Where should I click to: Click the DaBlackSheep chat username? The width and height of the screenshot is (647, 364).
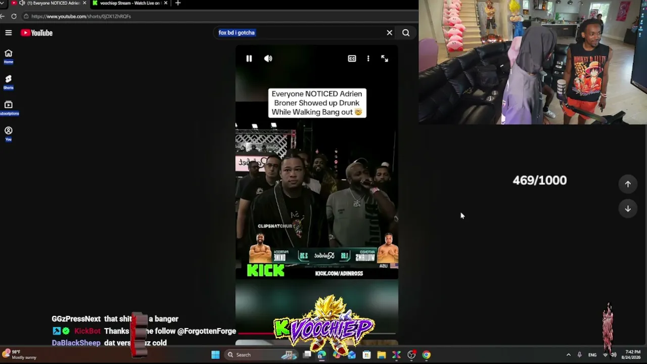76,343
